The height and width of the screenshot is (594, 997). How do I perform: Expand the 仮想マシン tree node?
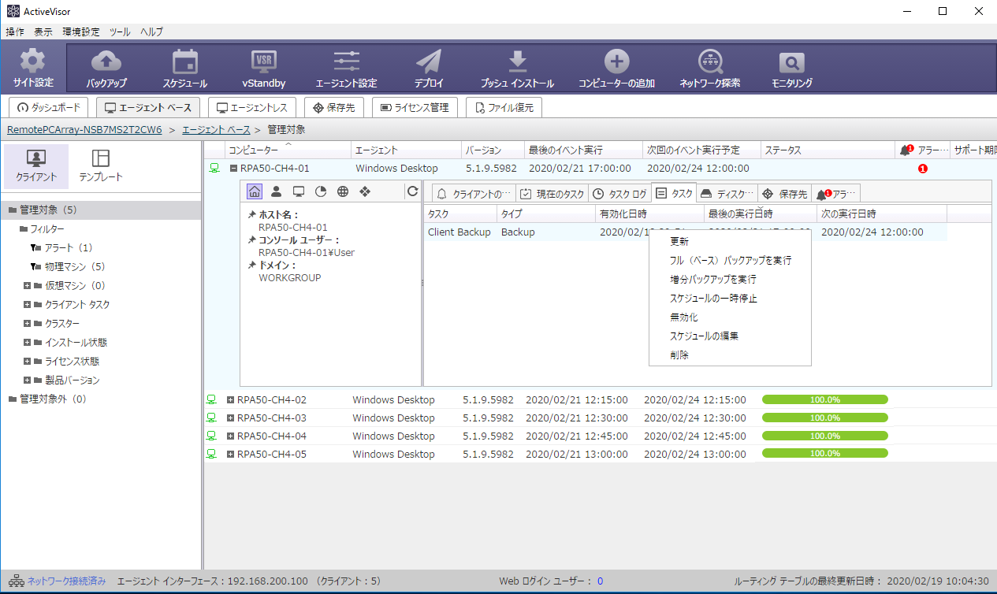coord(27,286)
